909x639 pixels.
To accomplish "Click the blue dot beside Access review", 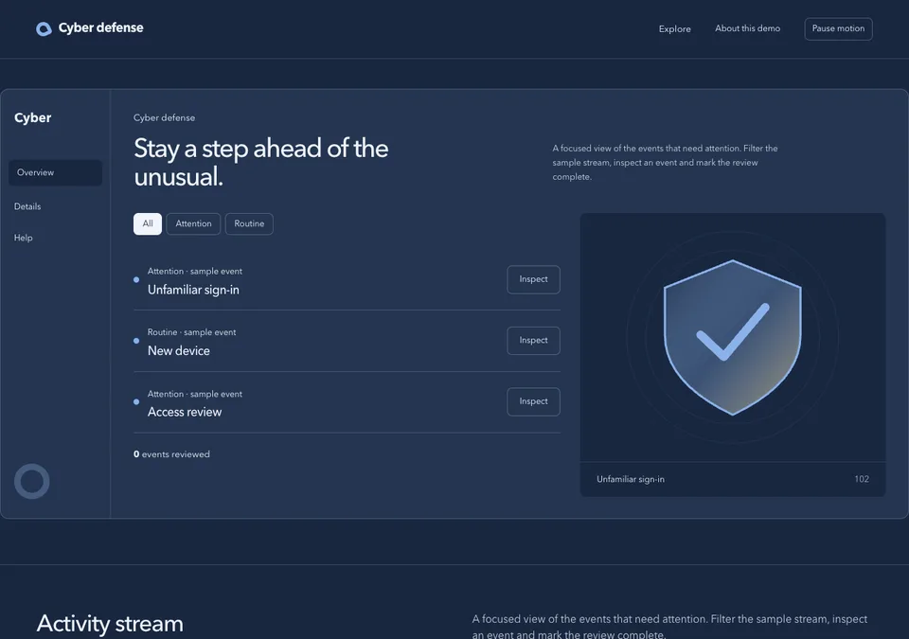I will [136, 401].
